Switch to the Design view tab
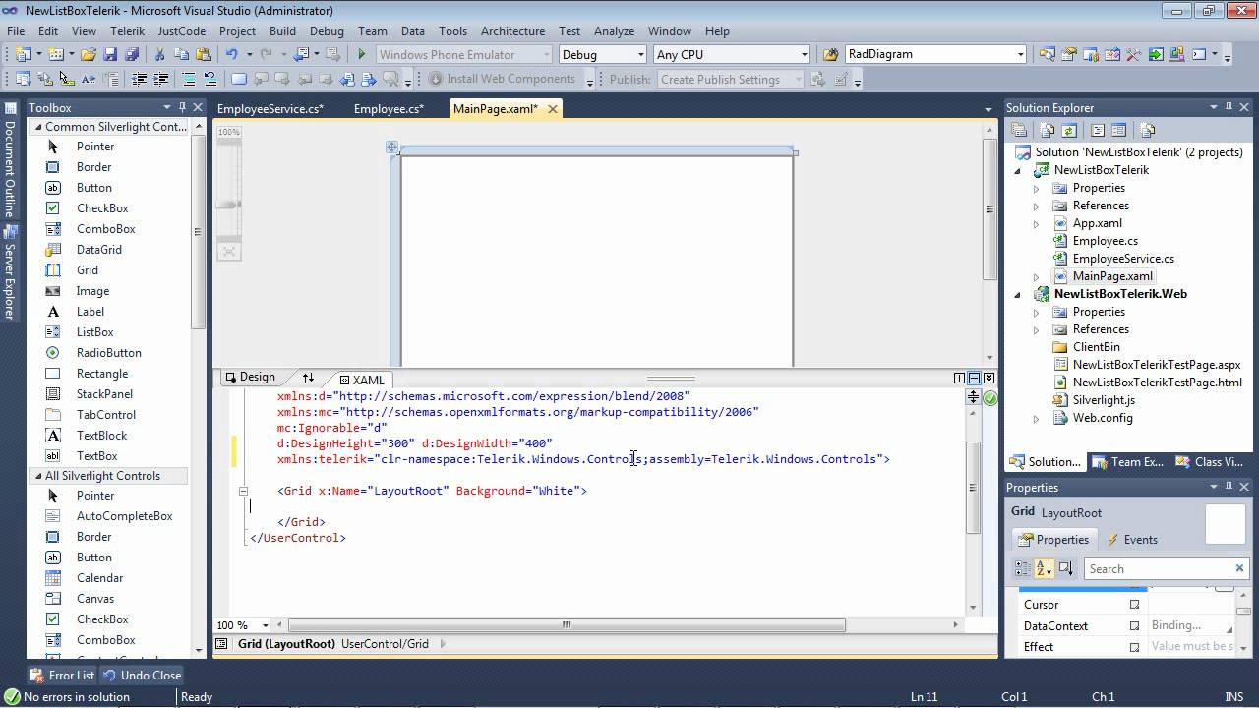The height and width of the screenshot is (708, 1259). pos(250,378)
